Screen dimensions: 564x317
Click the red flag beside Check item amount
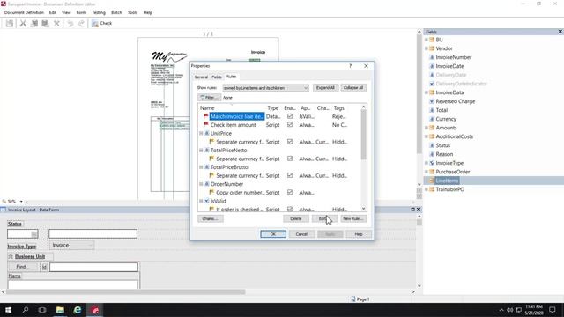(x=205, y=125)
